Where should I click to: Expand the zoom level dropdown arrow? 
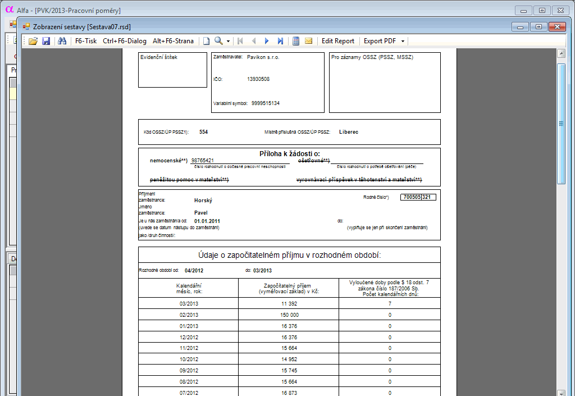coord(228,41)
